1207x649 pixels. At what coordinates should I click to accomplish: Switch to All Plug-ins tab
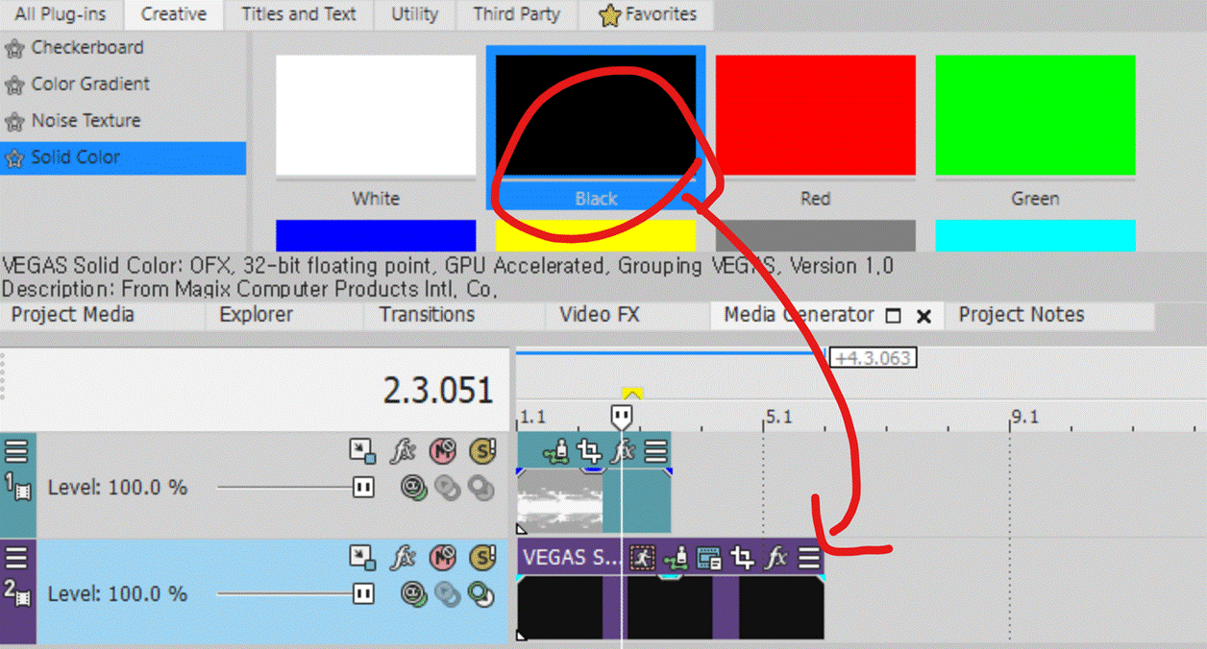coord(61,14)
